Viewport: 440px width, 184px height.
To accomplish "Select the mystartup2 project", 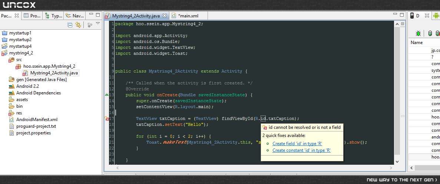I will 17,40.
